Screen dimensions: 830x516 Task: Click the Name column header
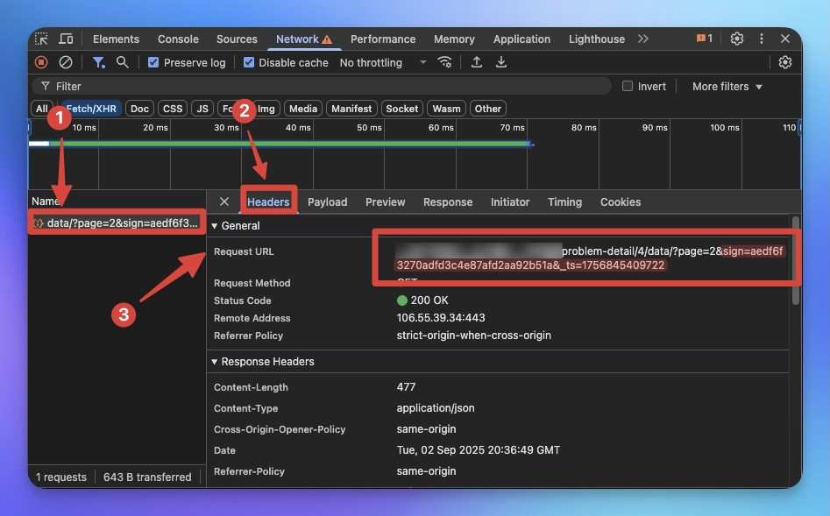tap(45, 201)
